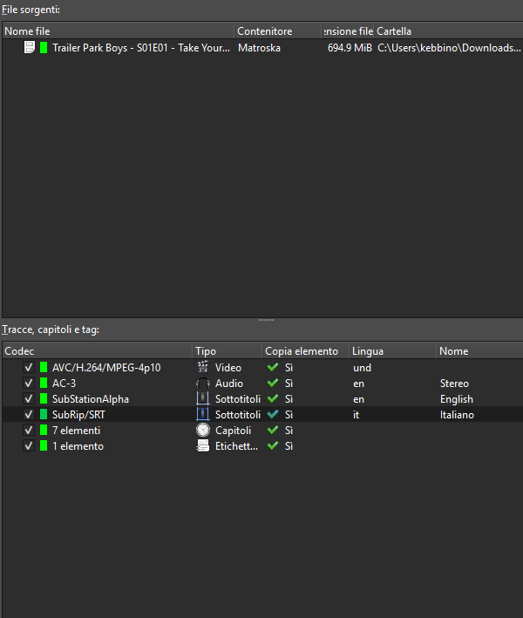523x618 pixels.
Task: Click subtitle icon for SubRip/SRT track
Action: 202,415
